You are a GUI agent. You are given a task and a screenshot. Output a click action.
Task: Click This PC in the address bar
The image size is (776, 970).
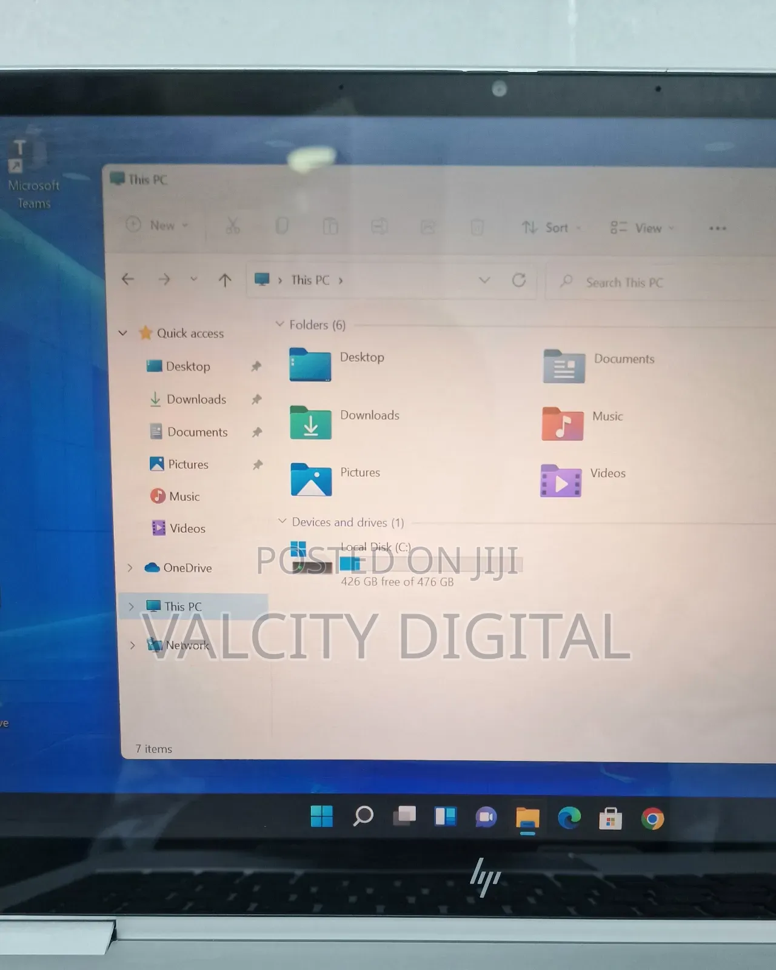(x=310, y=280)
